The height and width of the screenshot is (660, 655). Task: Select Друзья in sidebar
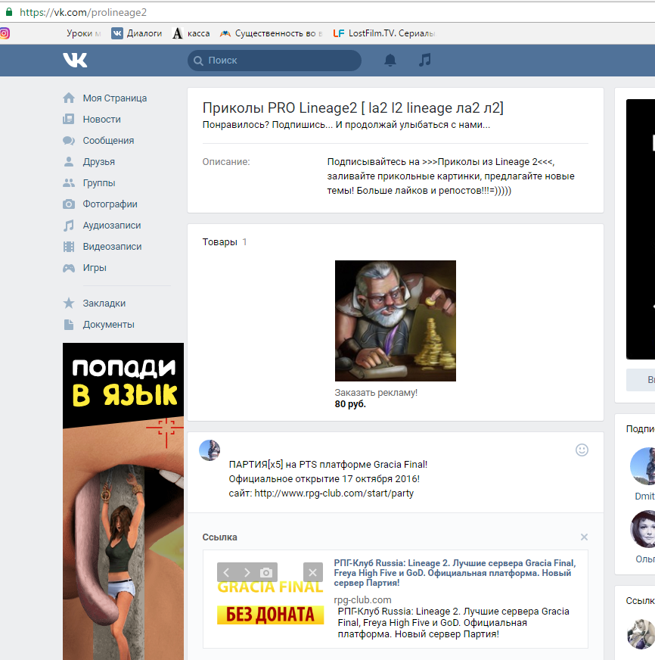[99, 162]
